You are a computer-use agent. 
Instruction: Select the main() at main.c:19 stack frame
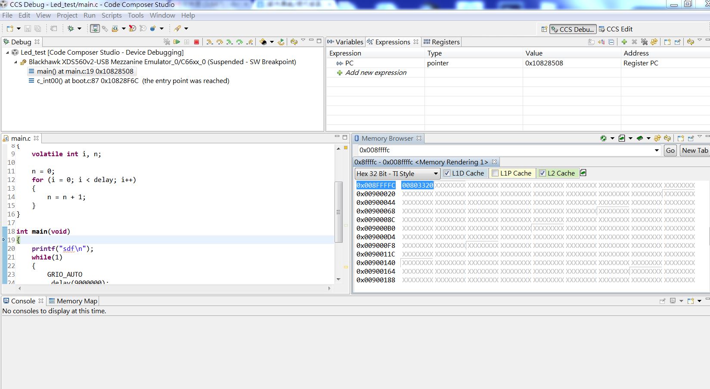pos(85,71)
